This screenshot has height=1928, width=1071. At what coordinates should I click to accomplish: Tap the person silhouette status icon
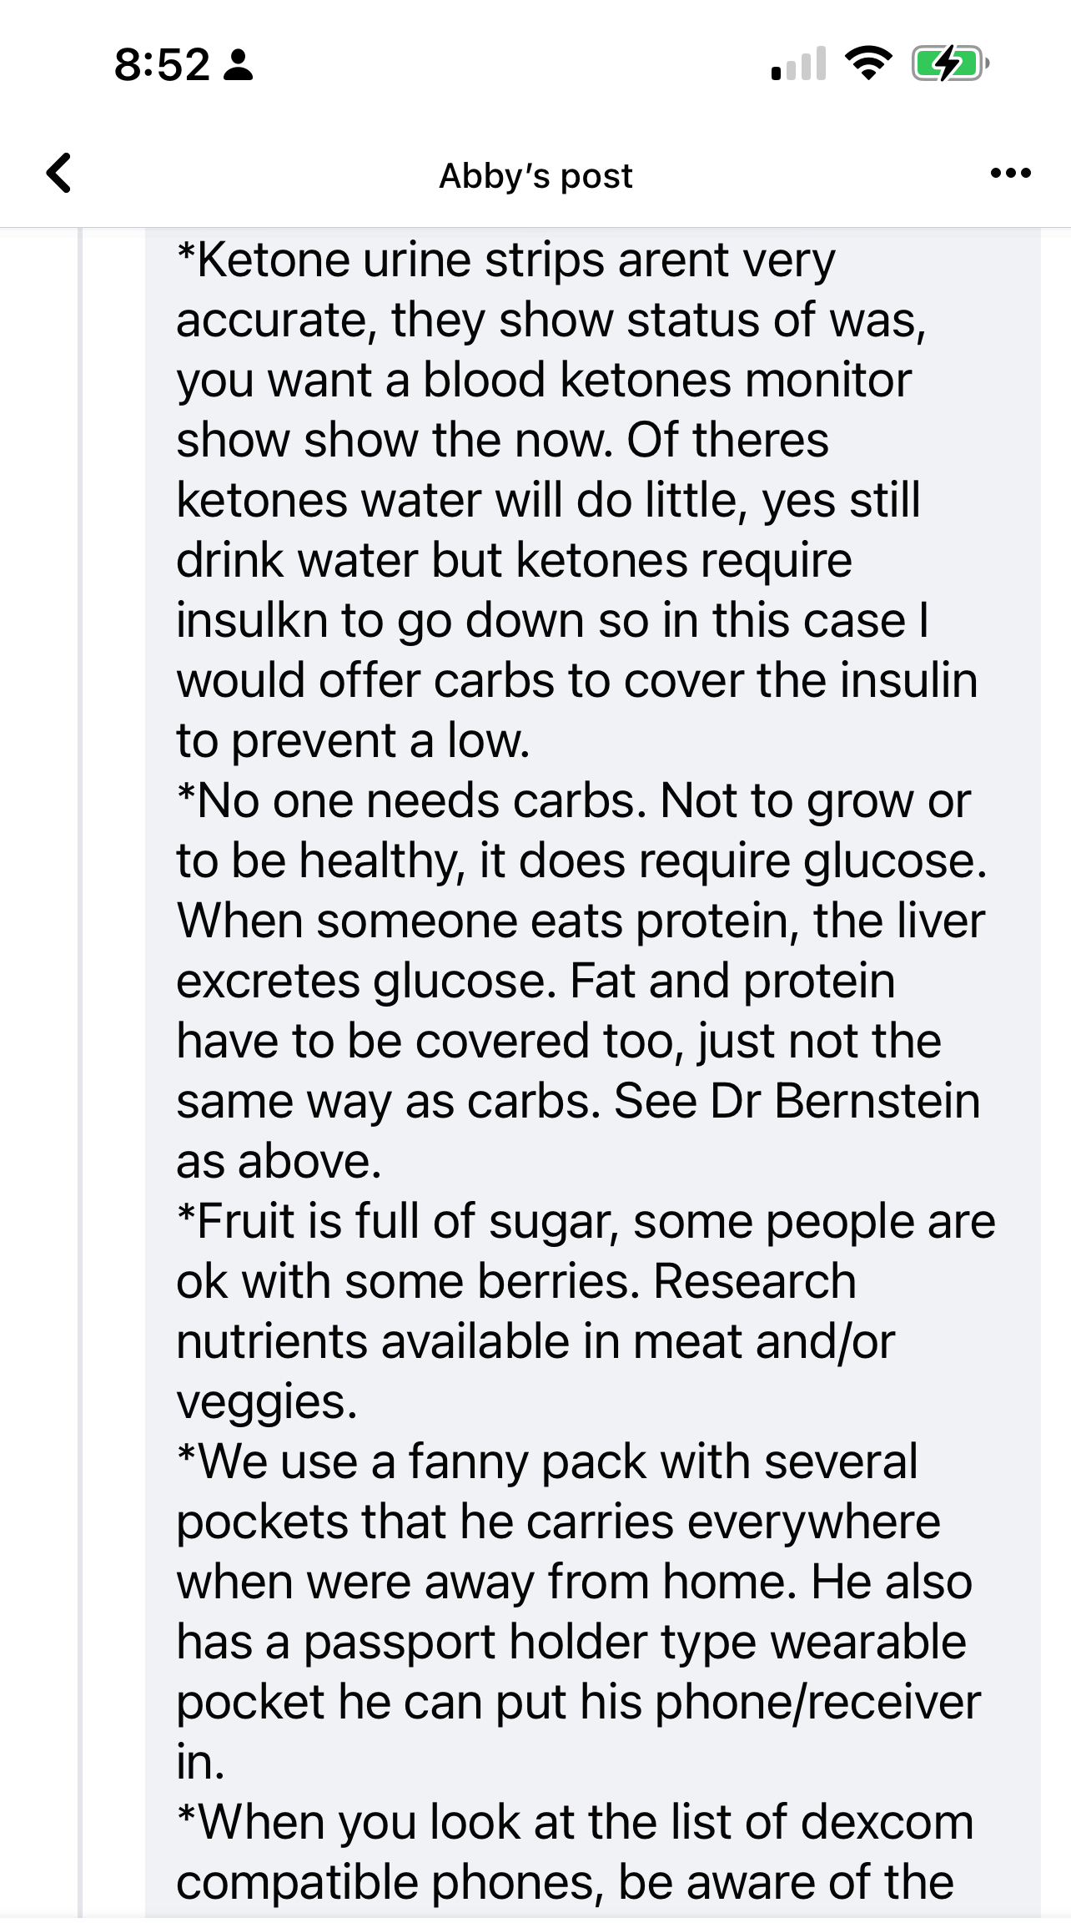[239, 65]
